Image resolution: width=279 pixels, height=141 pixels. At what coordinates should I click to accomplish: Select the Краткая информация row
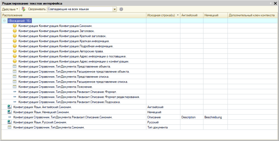pyautogui.click(x=139, y=41)
